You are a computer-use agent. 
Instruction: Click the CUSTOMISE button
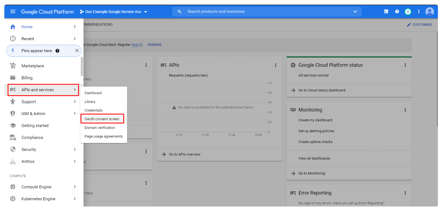coord(419,25)
